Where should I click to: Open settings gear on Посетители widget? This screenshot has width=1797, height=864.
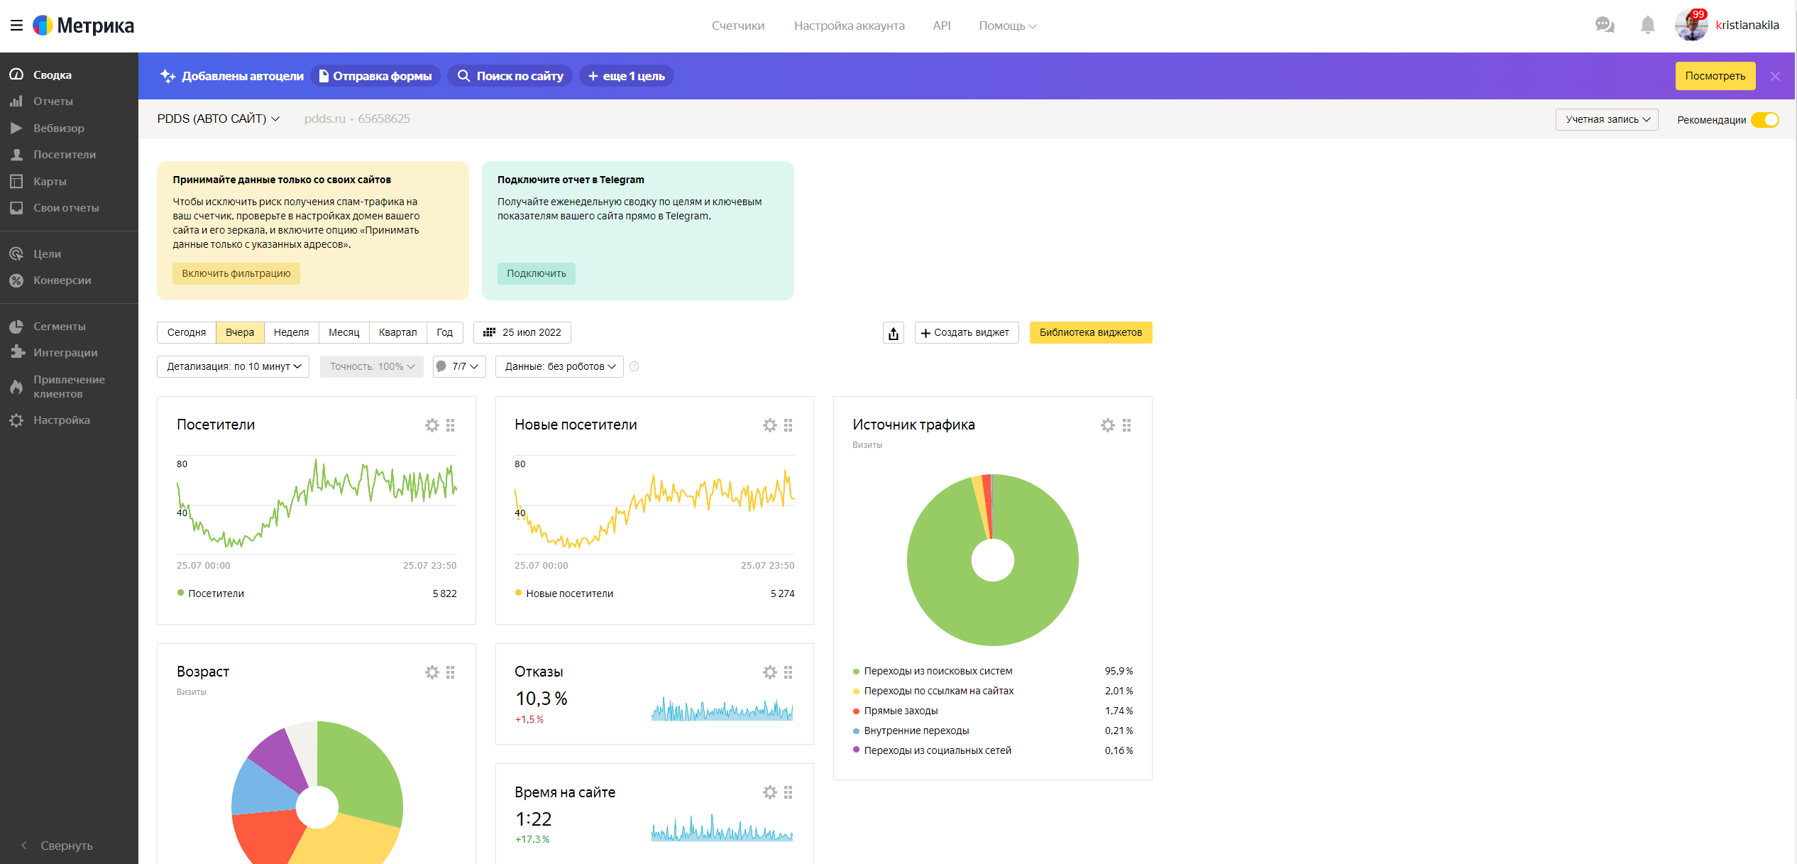click(x=432, y=425)
